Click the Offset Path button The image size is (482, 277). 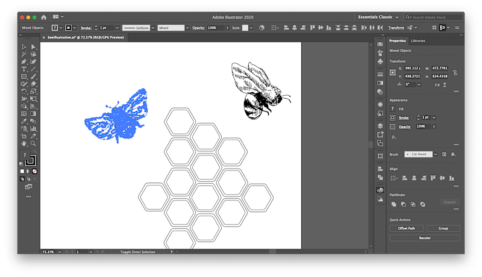(406, 228)
